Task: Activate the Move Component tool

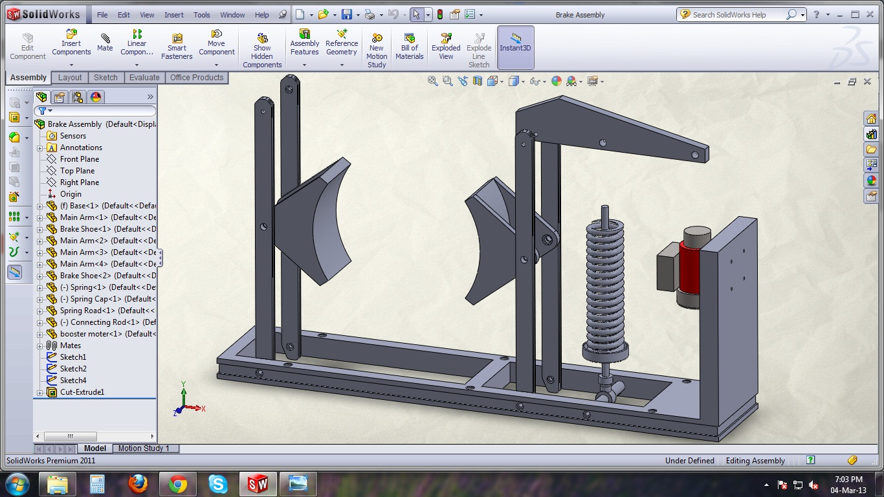Action: click(x=217, y=43)
